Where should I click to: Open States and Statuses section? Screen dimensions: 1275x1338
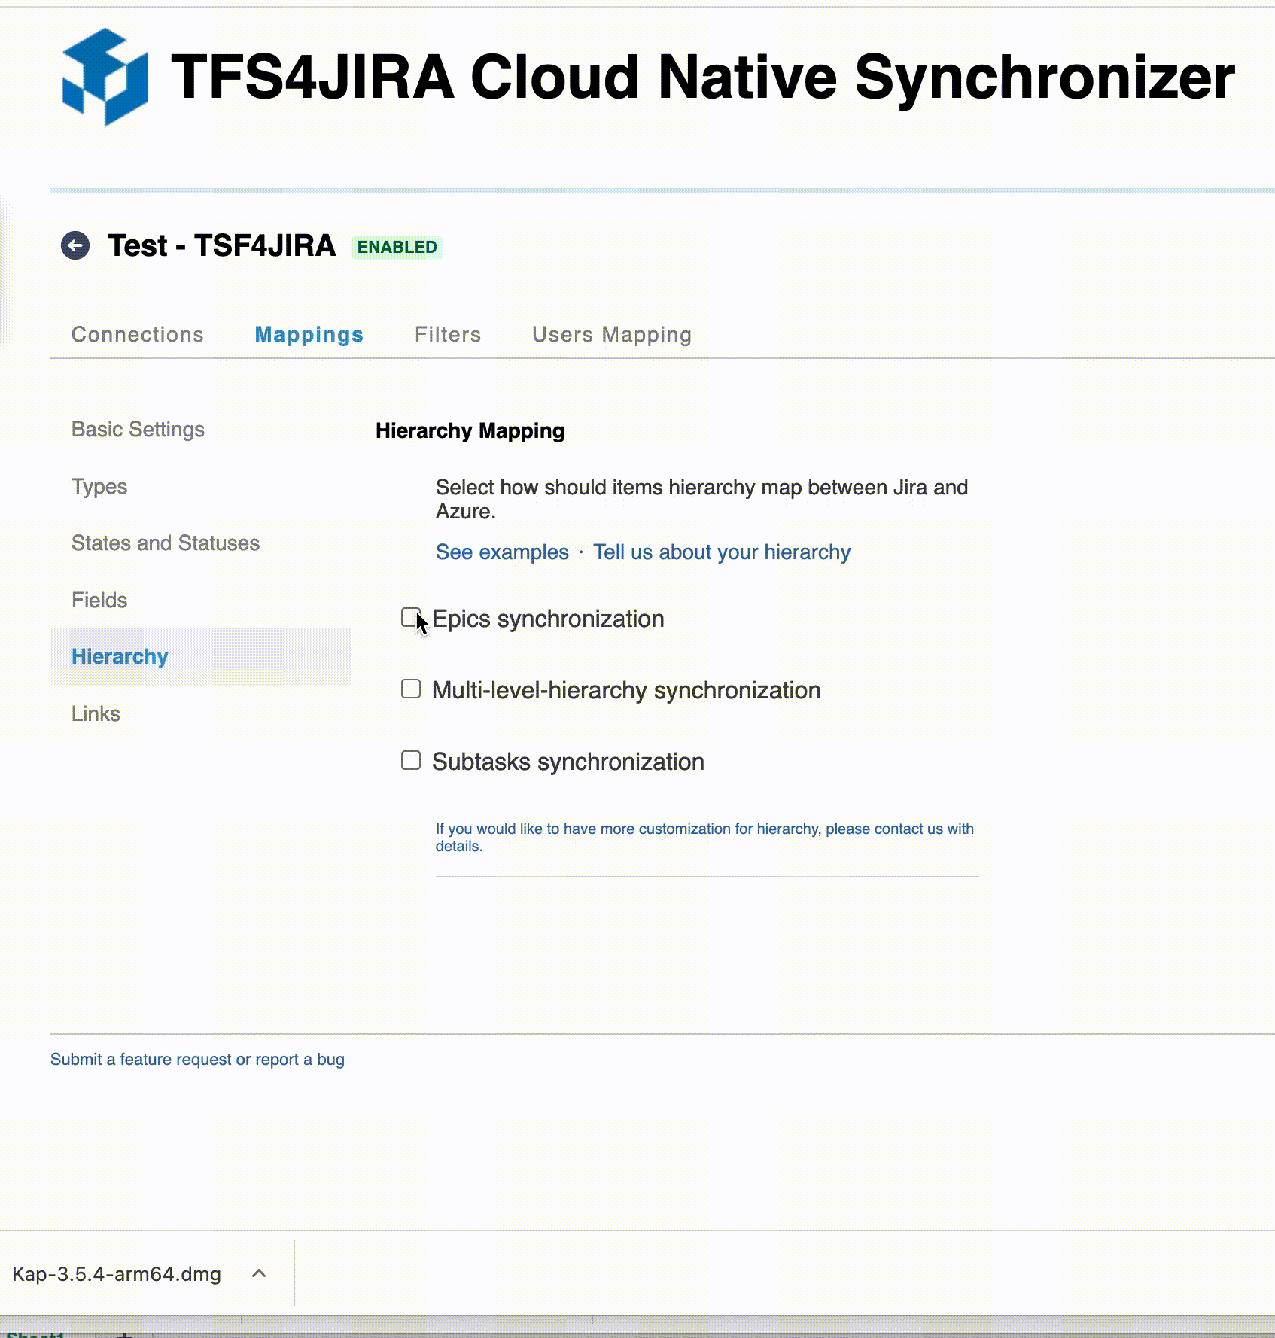pyautogui.click(x=166, y=543)
